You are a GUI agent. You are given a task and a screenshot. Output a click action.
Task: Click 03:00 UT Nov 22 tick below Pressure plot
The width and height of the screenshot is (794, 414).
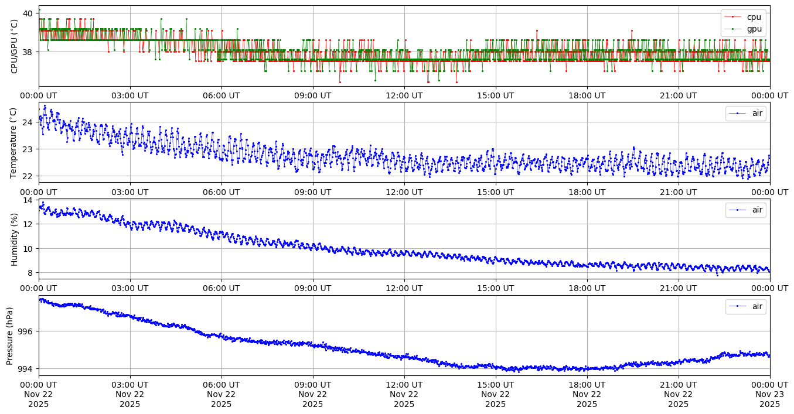[x=130, y=395]
